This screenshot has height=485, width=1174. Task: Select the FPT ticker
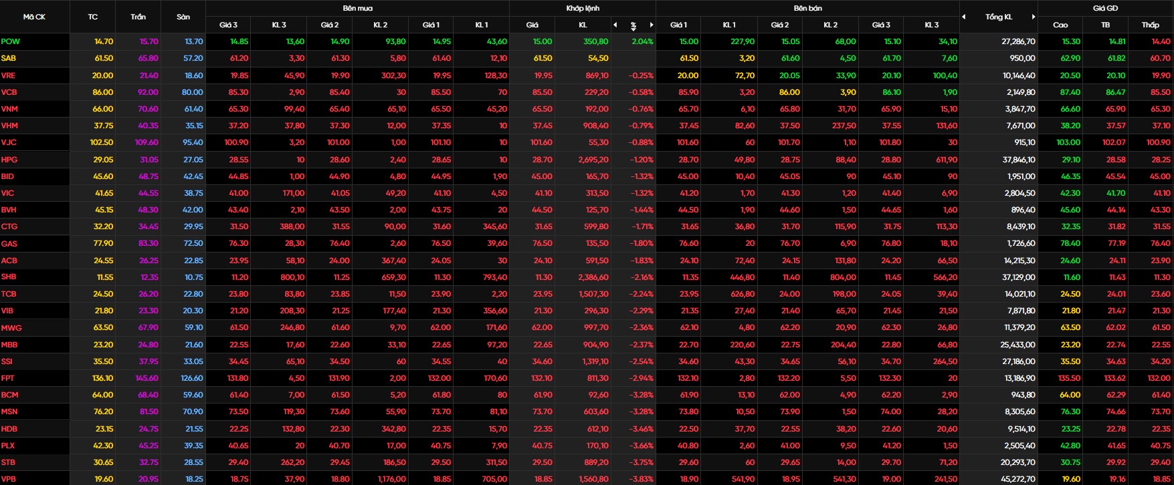click(x=8, y=378)
